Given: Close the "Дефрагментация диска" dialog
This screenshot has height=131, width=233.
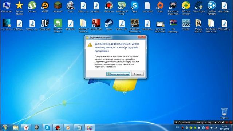Looking at the screenshot, I should point(142,37).
